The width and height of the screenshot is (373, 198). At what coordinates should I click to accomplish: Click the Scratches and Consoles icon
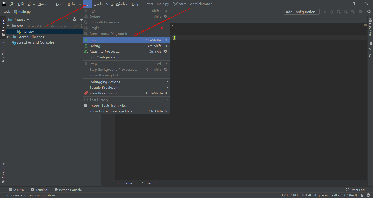[x=14, y=42]
